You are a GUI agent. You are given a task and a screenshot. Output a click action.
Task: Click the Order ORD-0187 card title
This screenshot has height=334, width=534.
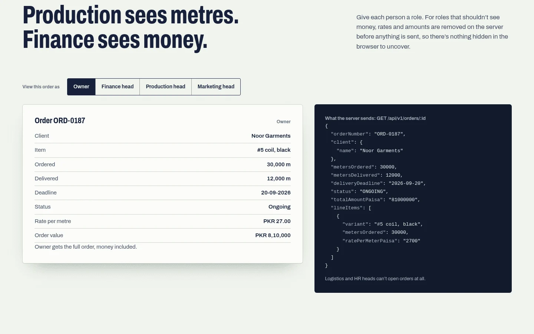click(60, 121)
